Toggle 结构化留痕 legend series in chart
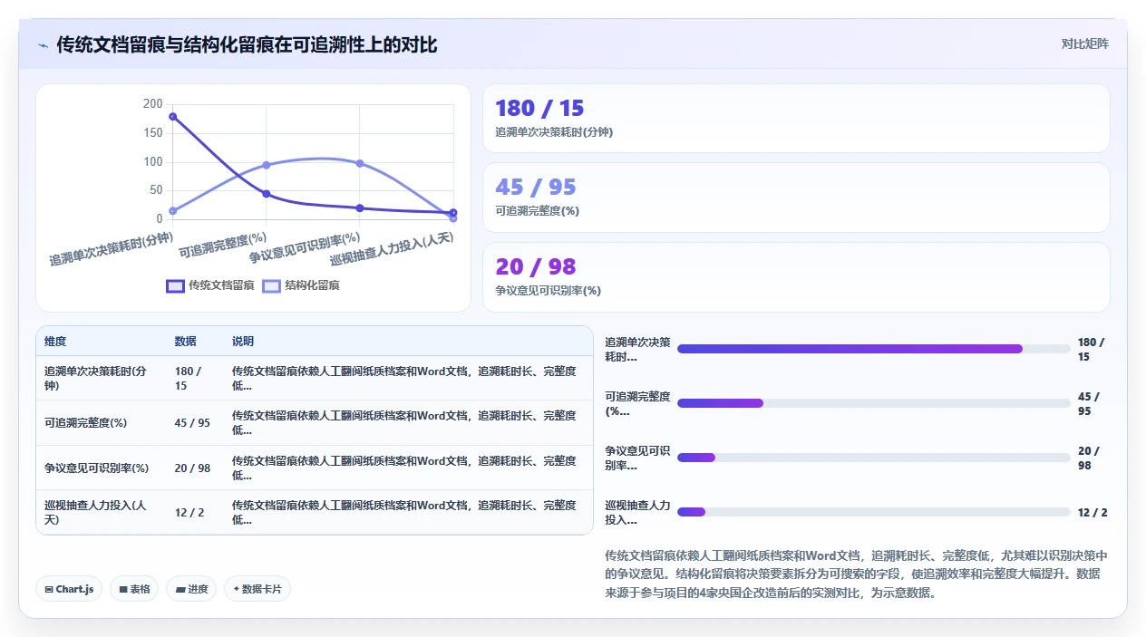 tap(301, 285)
